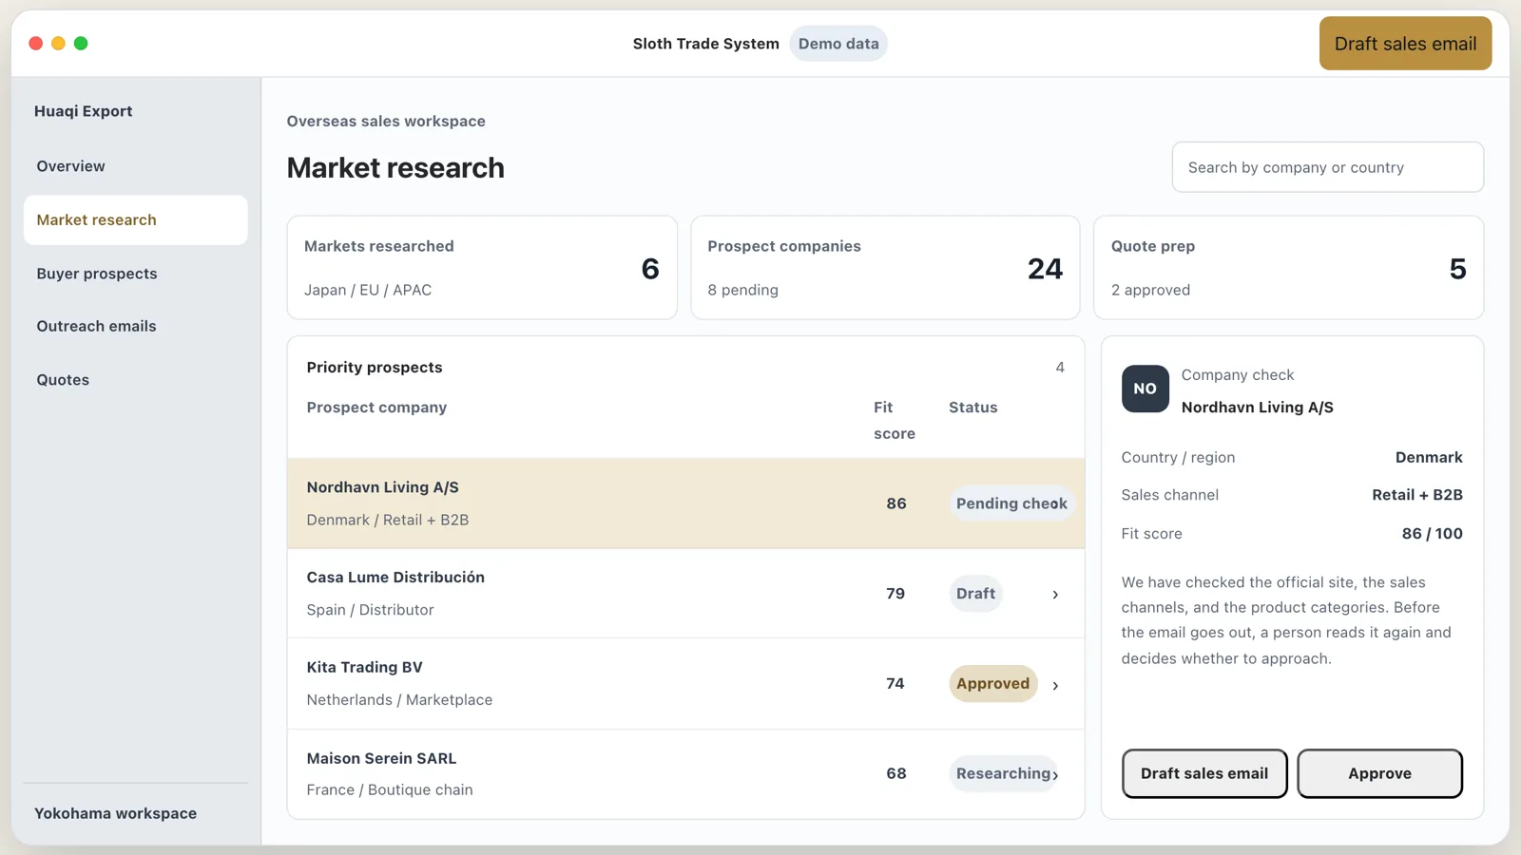Click the Huaqi Export sidebar heading
1521x855 pixels.
[x=84, y=111]
